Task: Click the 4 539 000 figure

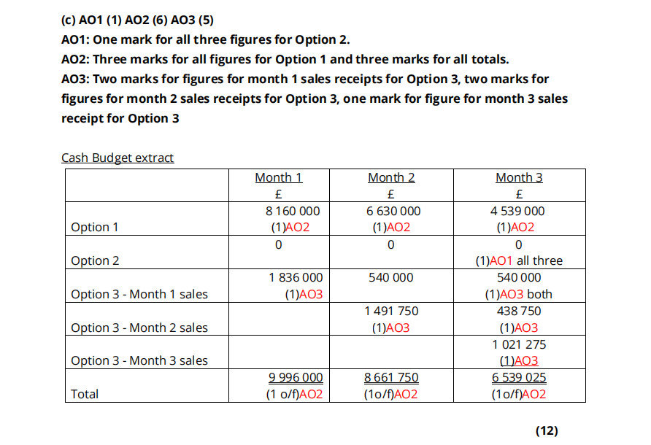Action: [519, 211]
